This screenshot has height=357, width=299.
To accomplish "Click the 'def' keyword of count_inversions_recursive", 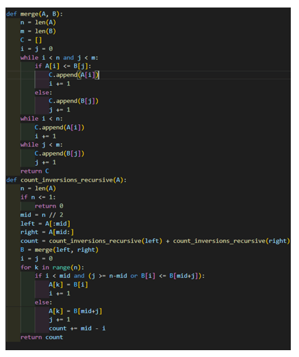I will (x=12, y=180).
